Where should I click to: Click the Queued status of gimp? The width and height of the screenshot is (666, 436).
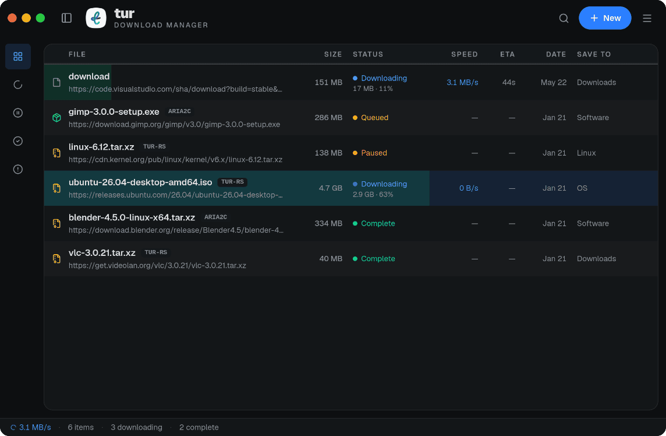click(x=370, y=118)
